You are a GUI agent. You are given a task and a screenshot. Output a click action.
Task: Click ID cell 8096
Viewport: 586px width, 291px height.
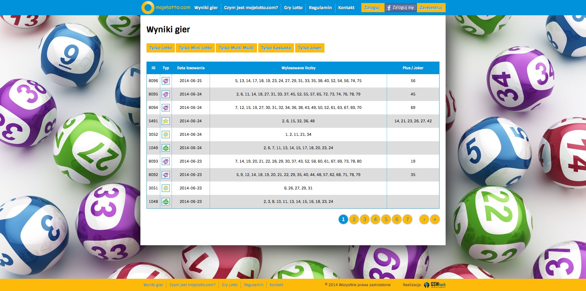coord(153,81)
